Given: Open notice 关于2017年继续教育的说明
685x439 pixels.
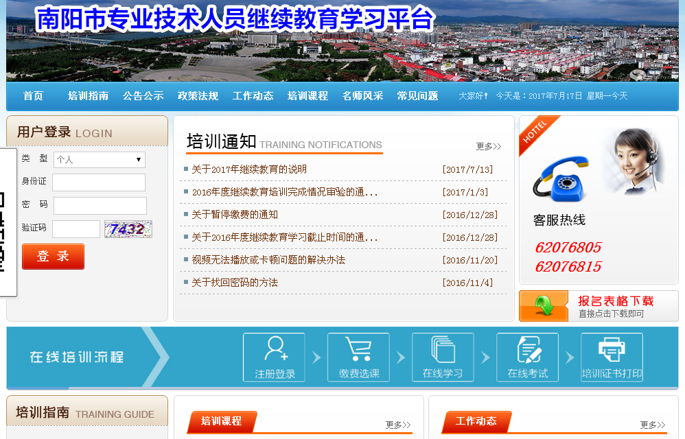Looking at the screenshot, I should [x=249, y=169].
